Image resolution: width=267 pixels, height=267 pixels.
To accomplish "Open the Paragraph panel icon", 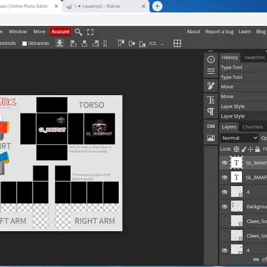I will [211, 112].
